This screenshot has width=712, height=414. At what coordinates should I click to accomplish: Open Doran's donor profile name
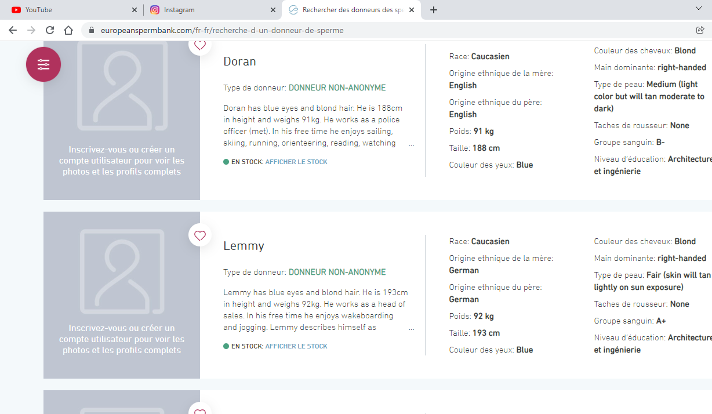coord(239,61)
